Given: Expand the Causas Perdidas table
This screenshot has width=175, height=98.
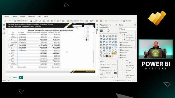Looking at the screenshot, I should (x=119, y=45).
